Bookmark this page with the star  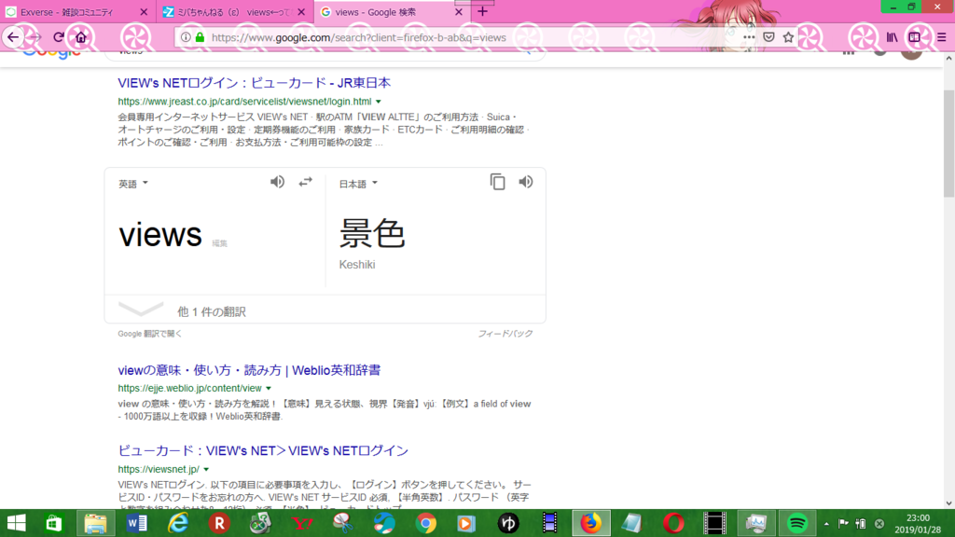[788, 37]
